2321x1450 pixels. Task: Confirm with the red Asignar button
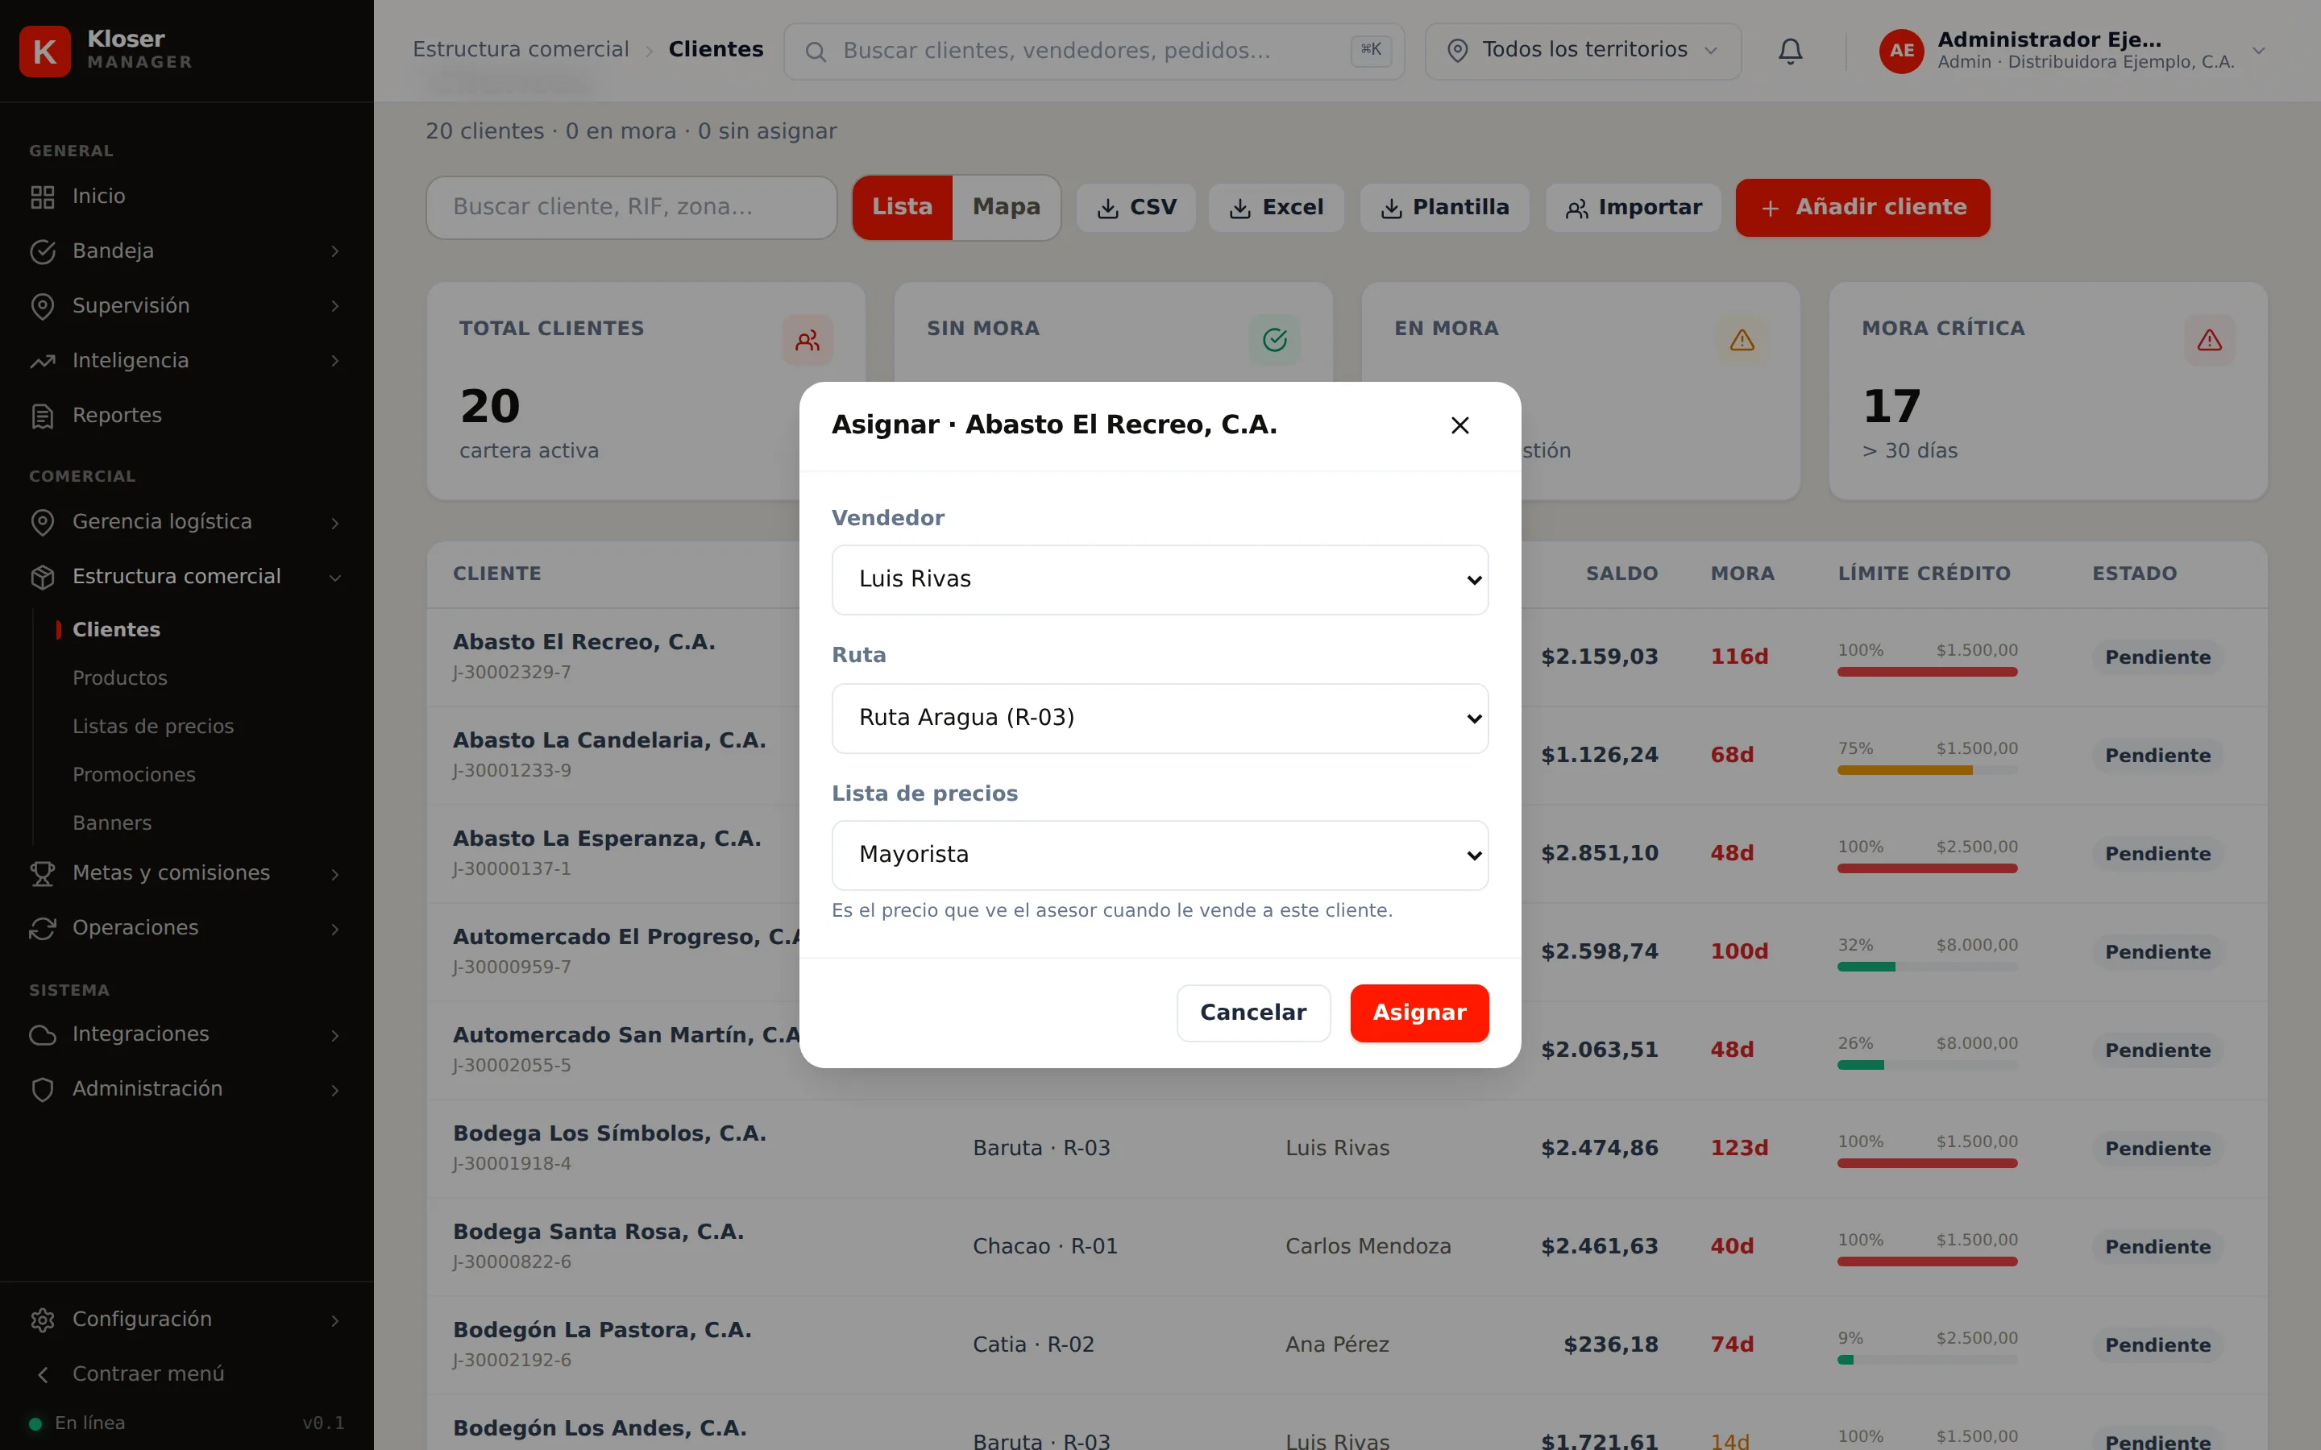tap(1418, 1013)
